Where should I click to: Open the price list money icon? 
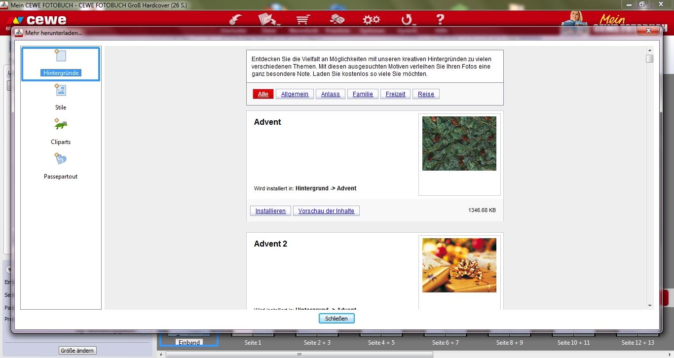click(337, 20)
